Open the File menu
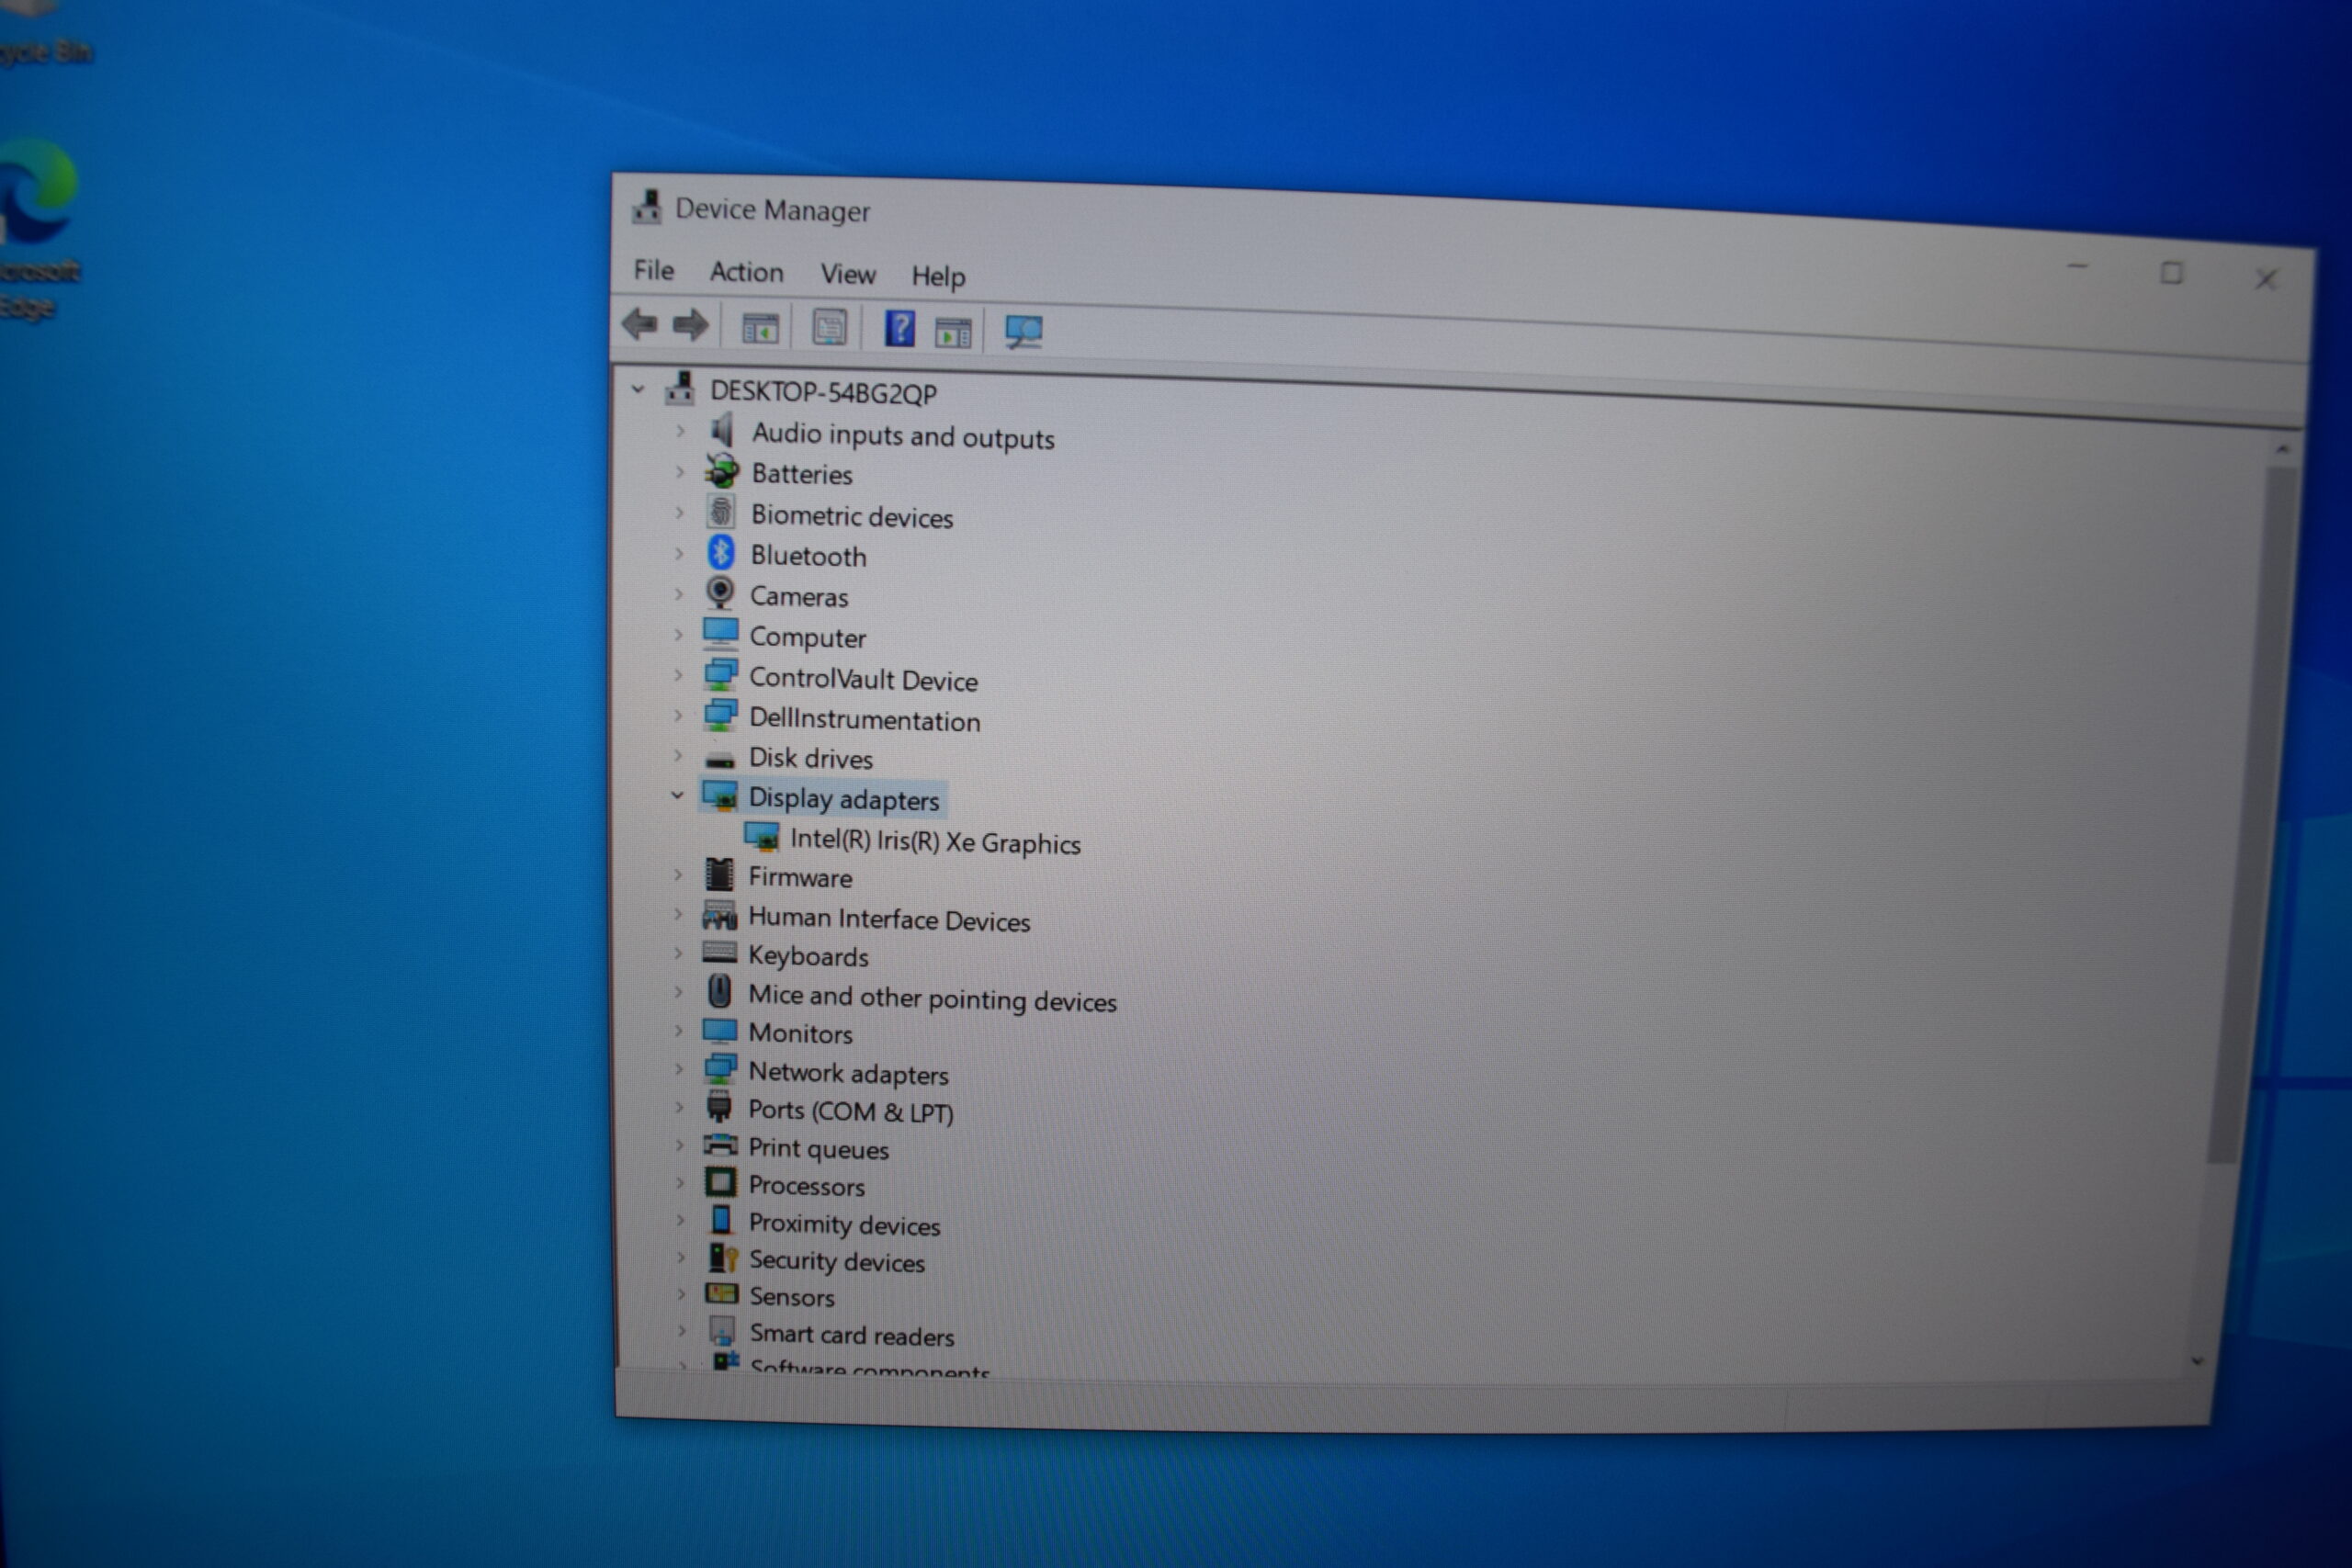The width and height of the screenshot is (2352, 1568). pos(654,270)
